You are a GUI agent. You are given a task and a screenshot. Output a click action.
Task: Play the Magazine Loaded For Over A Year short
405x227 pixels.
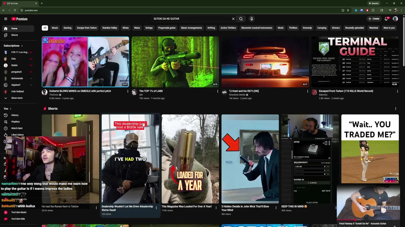coord(190,159)
